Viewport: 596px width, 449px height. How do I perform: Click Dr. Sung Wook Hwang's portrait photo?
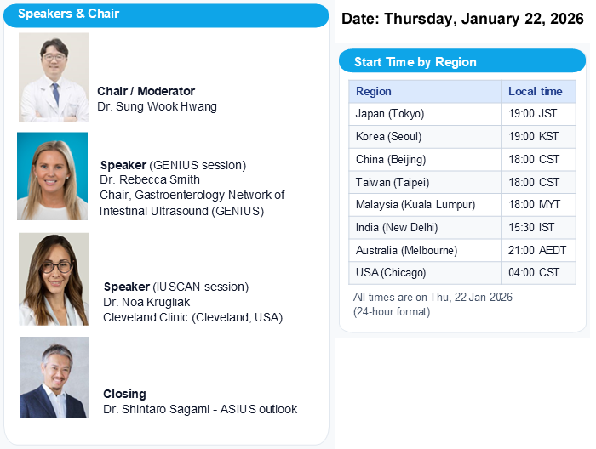click(54, 77)
